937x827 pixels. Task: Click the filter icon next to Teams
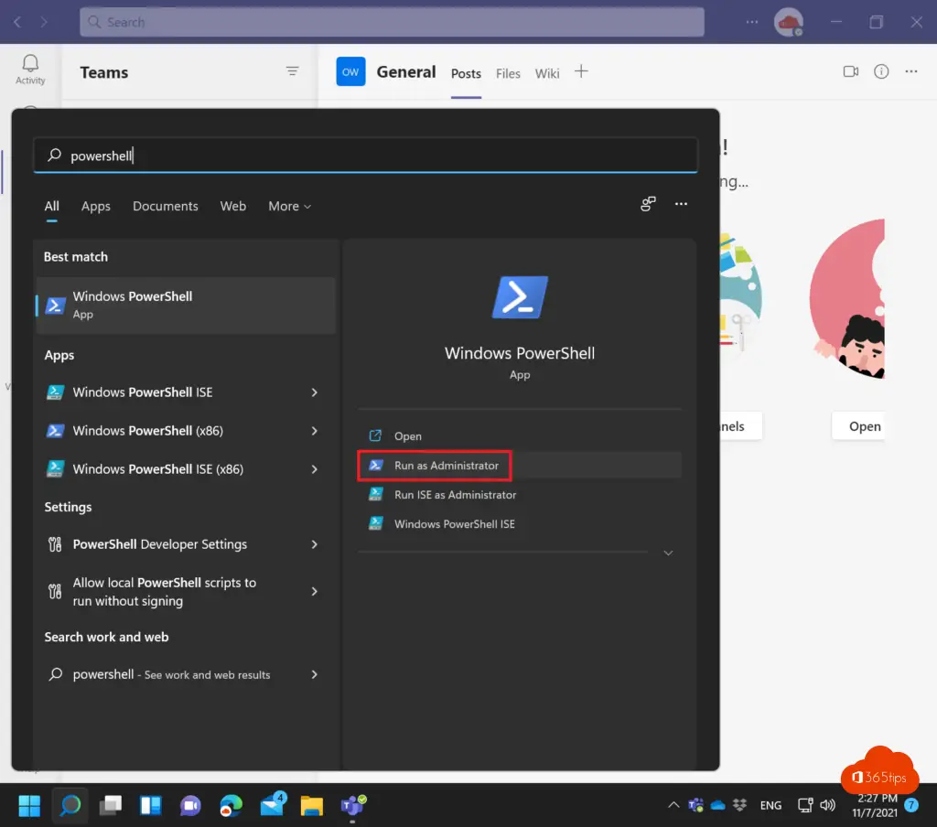[292, 71]
